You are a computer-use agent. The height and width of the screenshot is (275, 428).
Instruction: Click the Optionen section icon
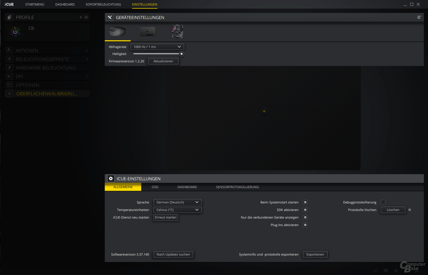pyautogui.click(x=9, y=85)
